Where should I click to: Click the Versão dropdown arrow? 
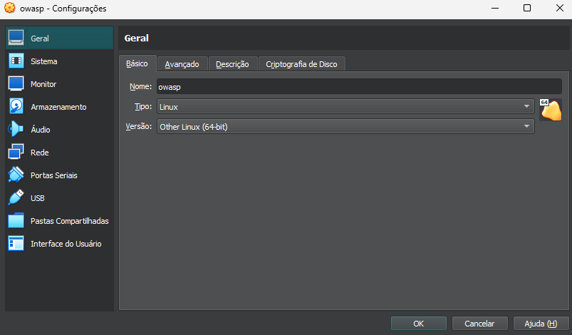[526, 126]
